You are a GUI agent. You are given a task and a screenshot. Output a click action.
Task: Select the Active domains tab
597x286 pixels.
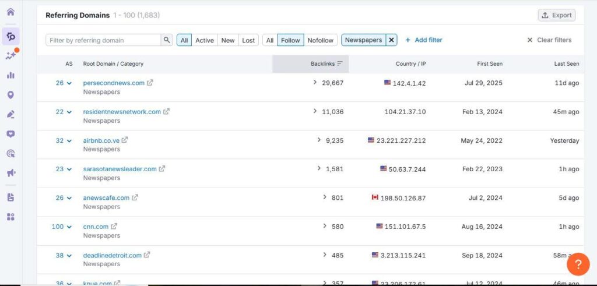(204, 40)
